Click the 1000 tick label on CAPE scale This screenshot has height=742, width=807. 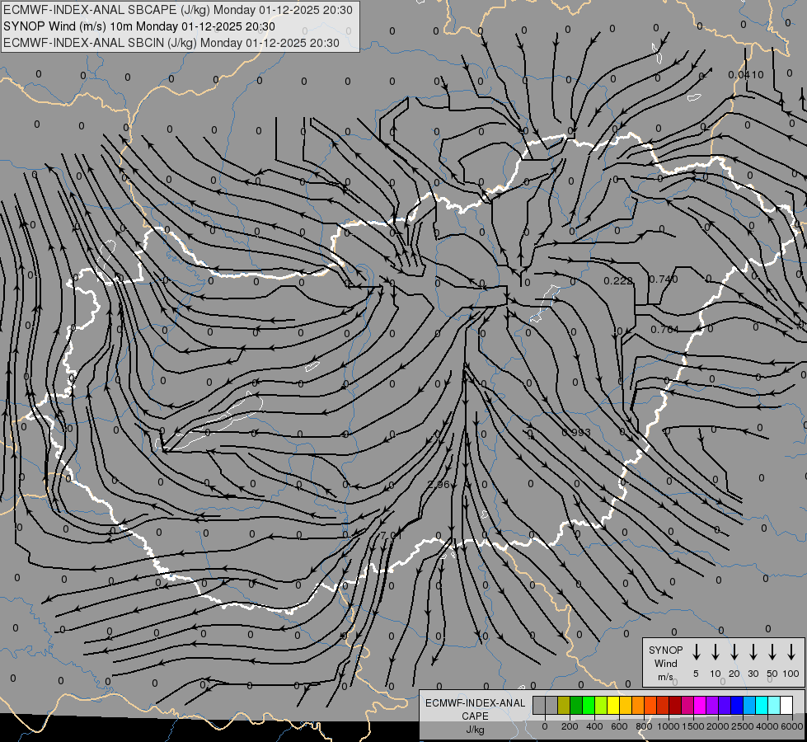[669, 726]
